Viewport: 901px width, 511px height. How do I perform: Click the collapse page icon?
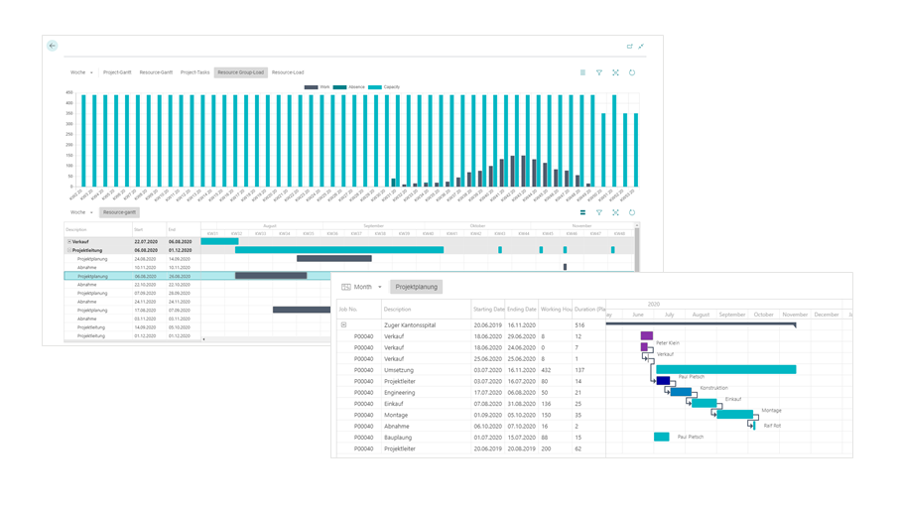click(x=641, y=46)
